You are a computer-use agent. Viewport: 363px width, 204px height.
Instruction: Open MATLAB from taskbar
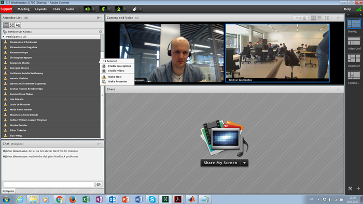point(191,199)
